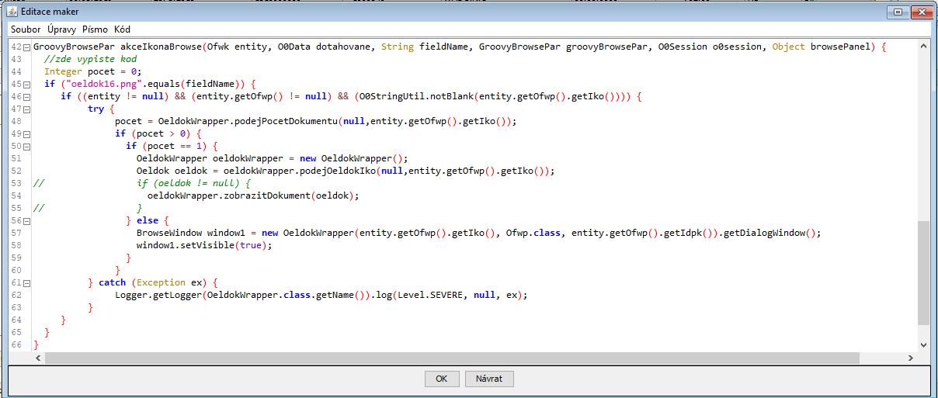Click the horizontal scrollbar left arrow
938x398 pixels.
tap(40, 358)
